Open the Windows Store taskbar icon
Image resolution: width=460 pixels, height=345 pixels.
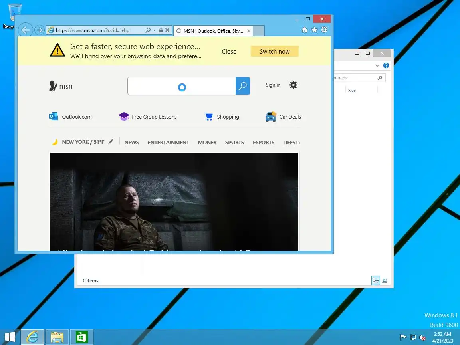click(x=81, y=337)
